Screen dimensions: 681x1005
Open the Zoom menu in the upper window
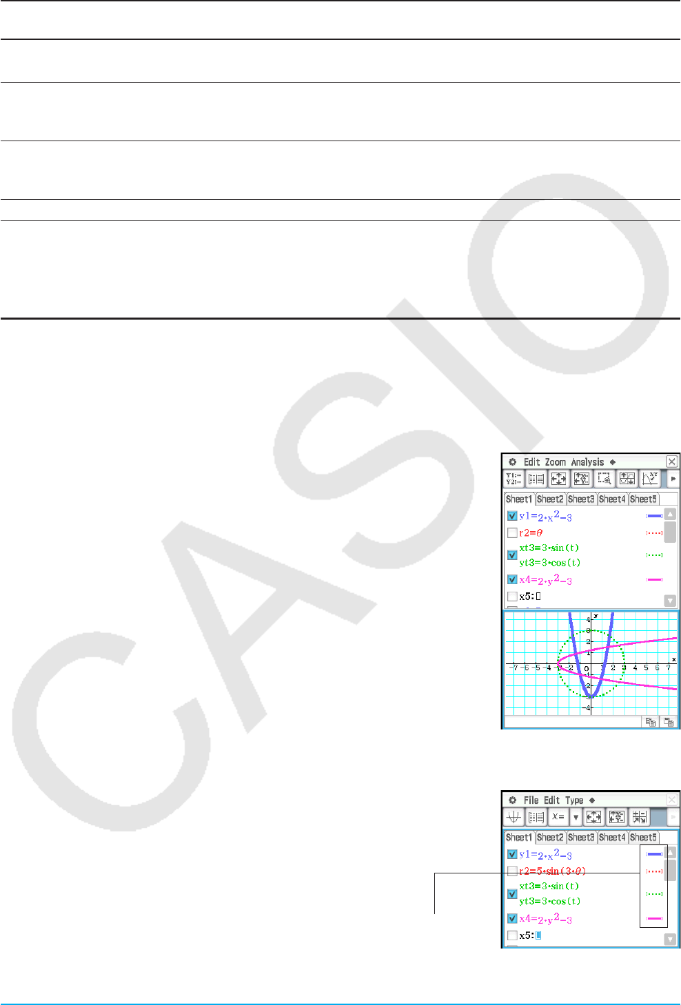pyautogui.click(x=555, y=462)
